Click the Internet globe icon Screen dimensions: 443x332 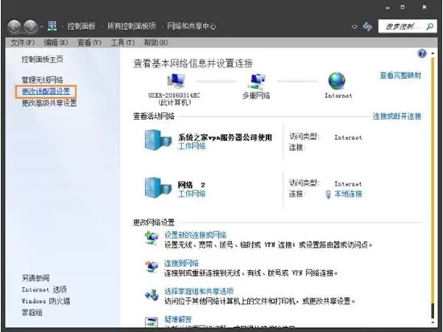pyautogui.click(x=337, y=80)
